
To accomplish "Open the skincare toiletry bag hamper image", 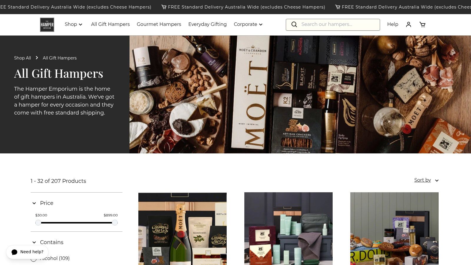I will (288, 229).
